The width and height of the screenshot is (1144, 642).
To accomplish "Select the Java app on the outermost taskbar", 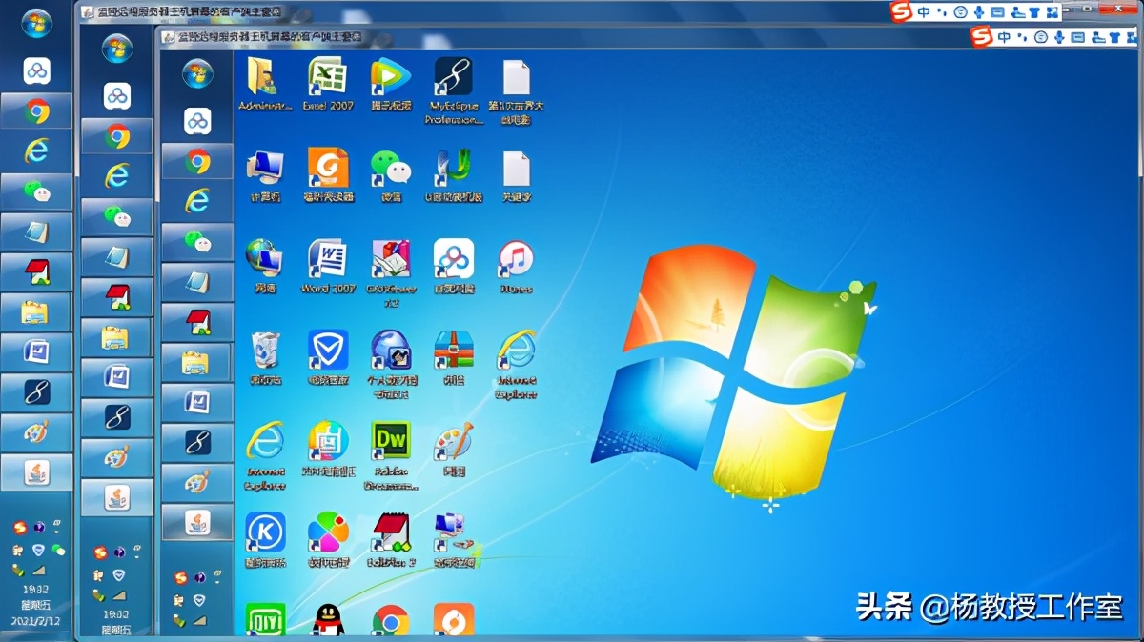I will point(36,471).
